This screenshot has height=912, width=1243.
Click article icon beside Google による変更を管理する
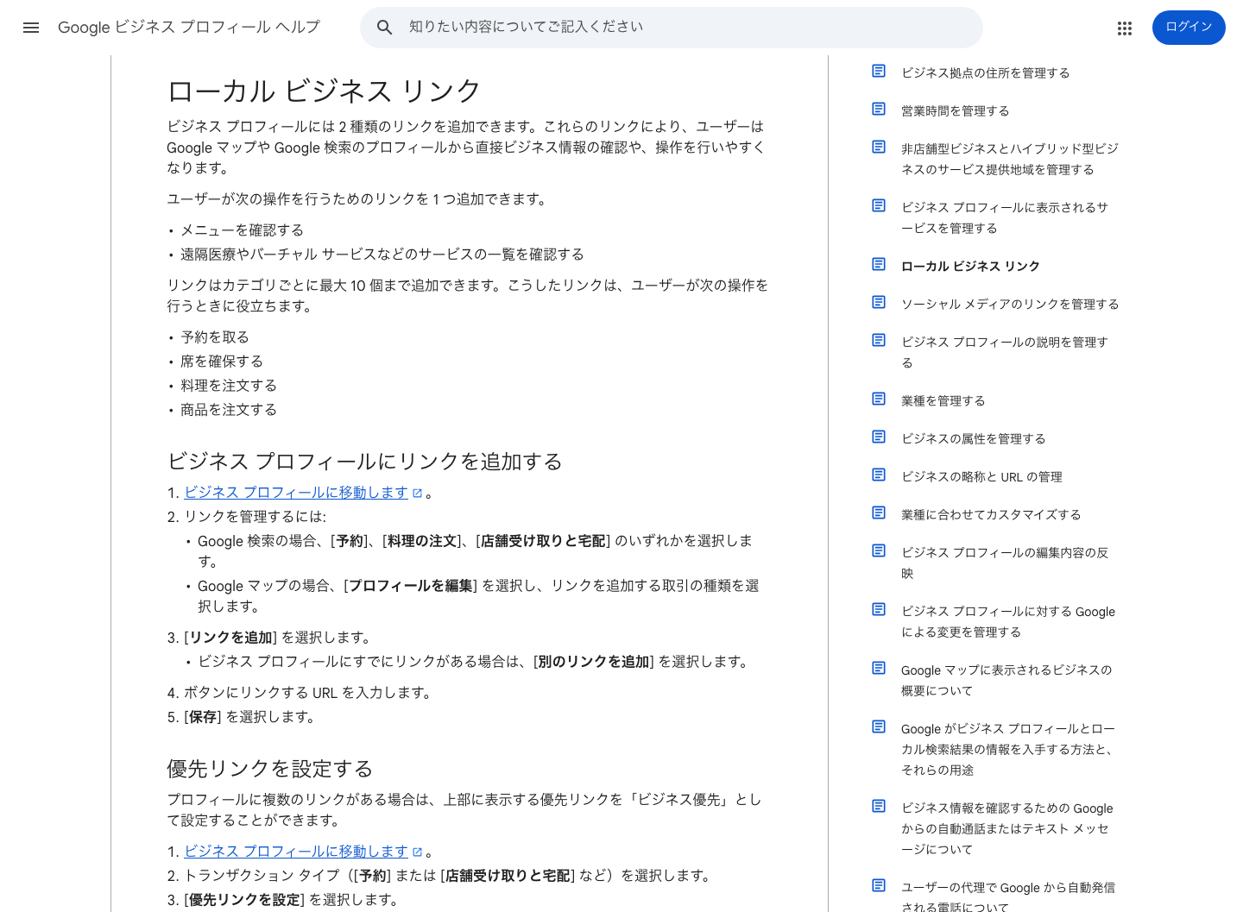coord(879,609)
